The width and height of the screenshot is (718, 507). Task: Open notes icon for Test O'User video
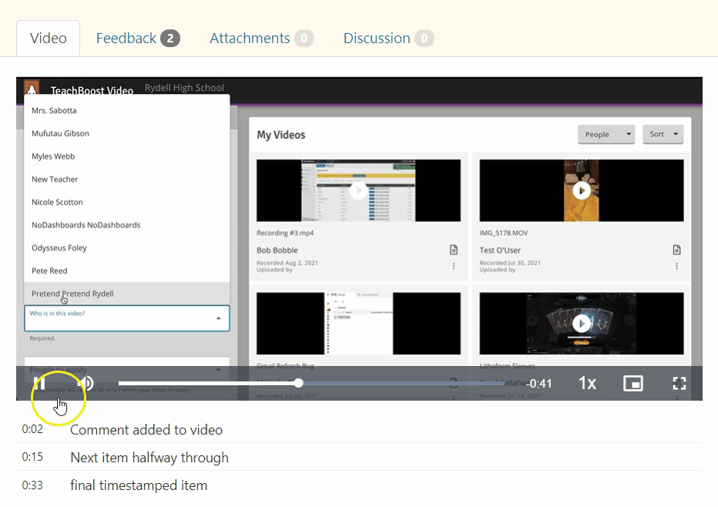677,250
